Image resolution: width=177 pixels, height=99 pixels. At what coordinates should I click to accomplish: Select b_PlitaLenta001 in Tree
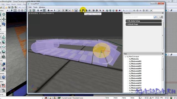pos(135,61)
